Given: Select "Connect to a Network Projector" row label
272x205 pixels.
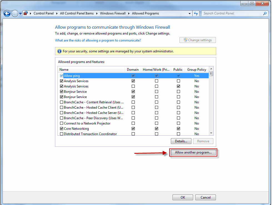Looking at the screenshot, I should click(x=87, y=123).
